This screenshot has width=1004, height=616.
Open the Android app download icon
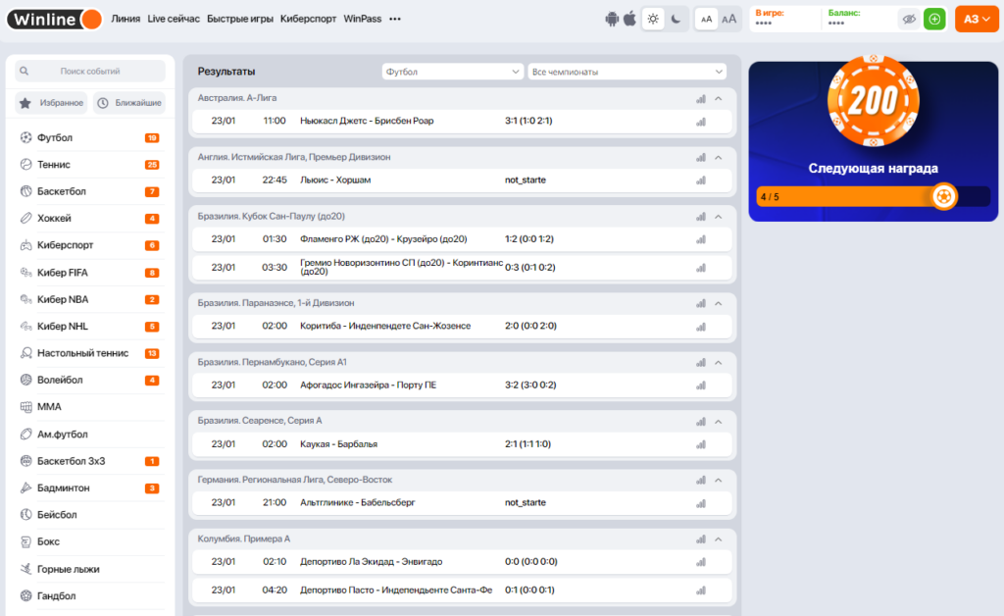click(x=612, y=20)
